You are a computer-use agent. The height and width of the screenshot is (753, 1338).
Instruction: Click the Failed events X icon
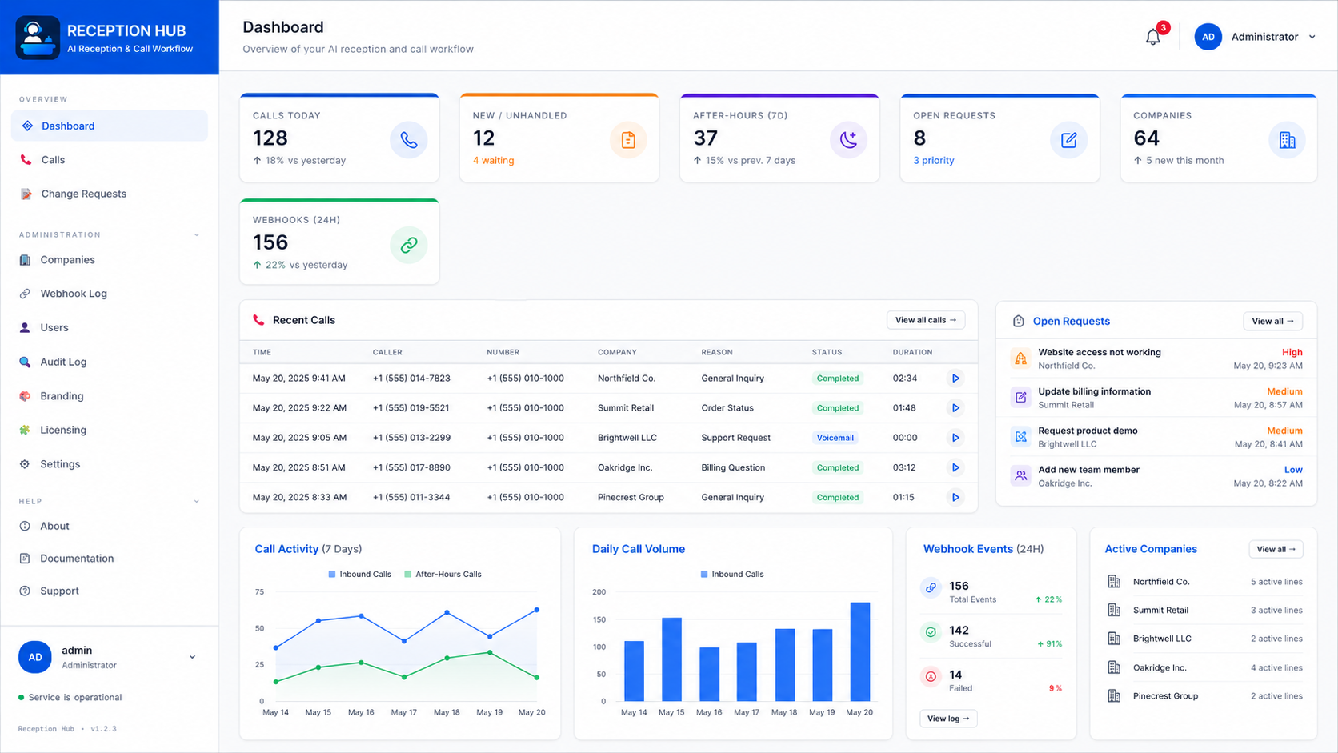click(931, 676)
